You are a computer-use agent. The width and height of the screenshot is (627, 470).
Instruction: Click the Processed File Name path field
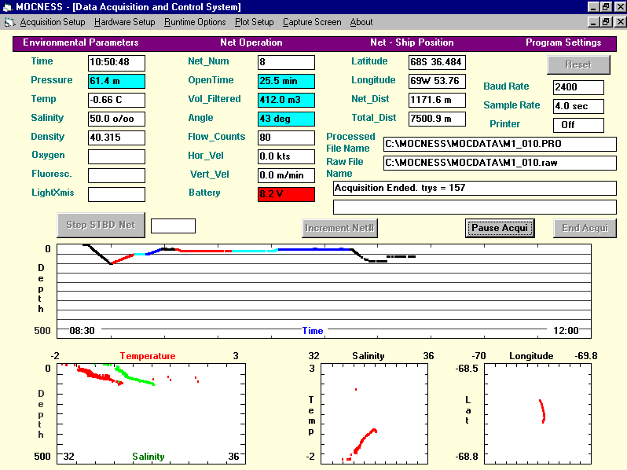[500, 144]
